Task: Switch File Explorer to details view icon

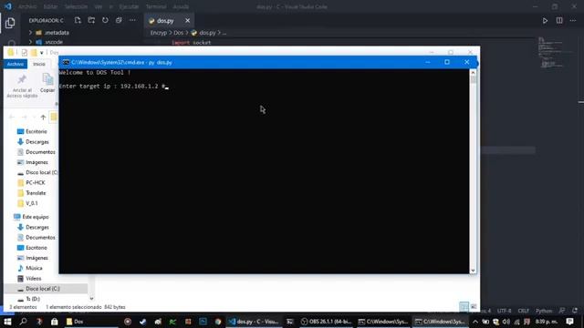Action: click(464, 307)
